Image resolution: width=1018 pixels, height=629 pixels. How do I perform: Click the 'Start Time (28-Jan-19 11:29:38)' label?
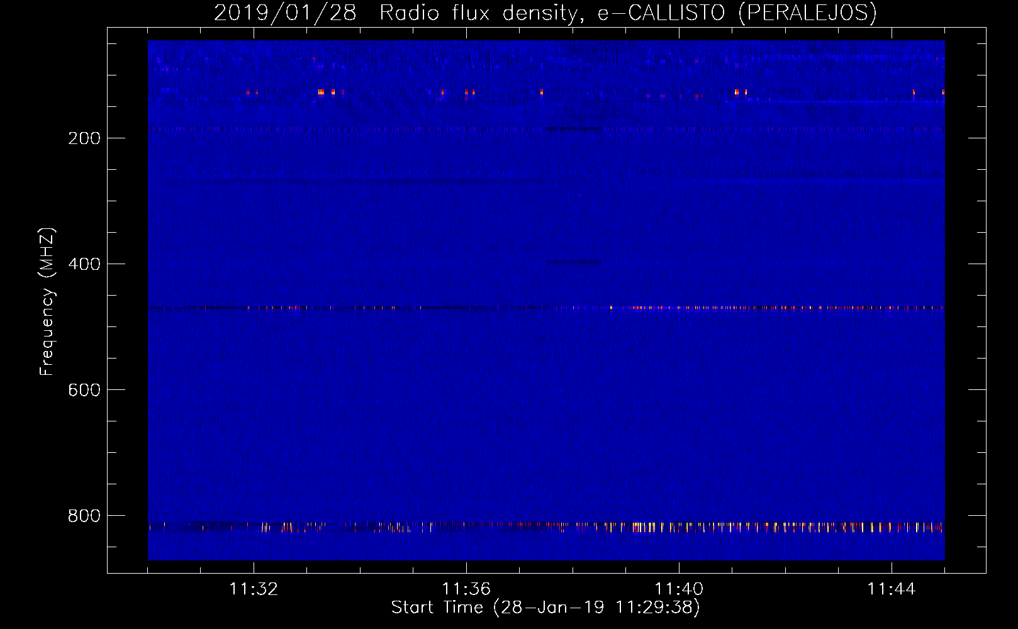[x=545, y=608]
